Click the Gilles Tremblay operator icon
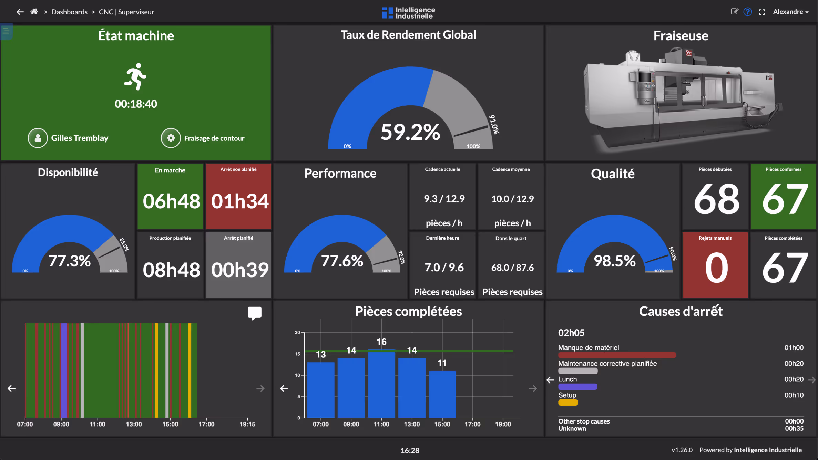Screen dimensions: 818x460 [x=38, y=138]
